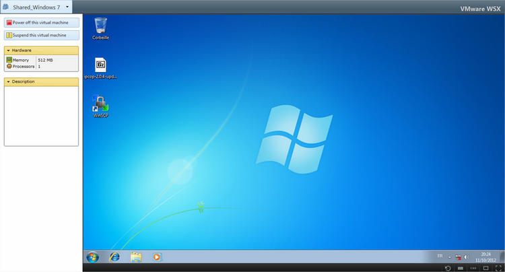Switch to windowed view icon

pos(486,268)
